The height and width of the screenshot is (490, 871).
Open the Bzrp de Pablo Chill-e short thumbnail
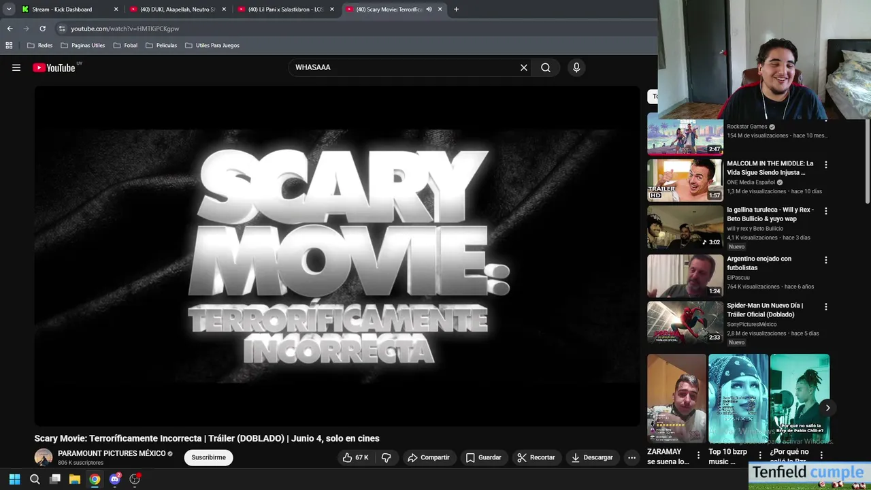point(800,398)
